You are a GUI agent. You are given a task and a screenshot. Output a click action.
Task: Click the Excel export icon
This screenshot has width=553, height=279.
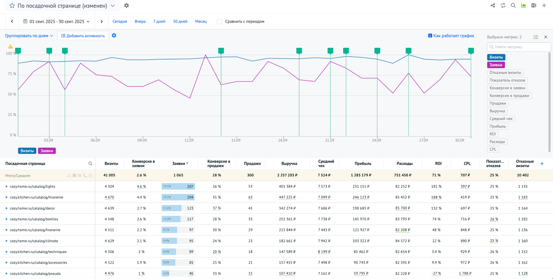pos(534,6)
